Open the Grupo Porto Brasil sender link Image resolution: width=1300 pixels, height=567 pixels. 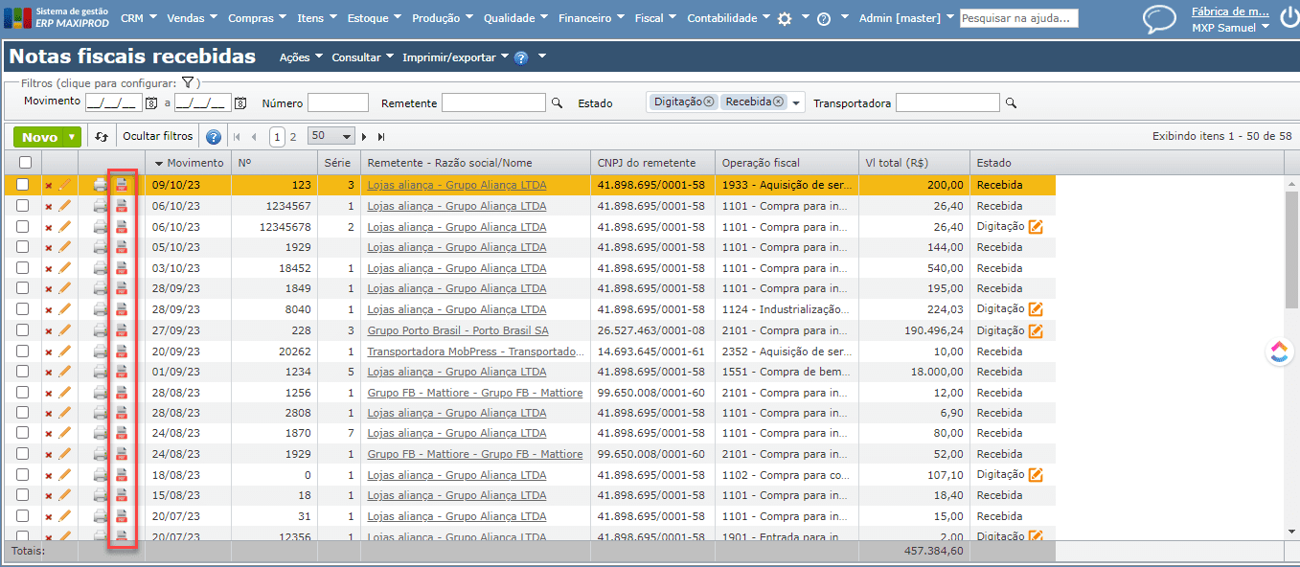(458, 330)
